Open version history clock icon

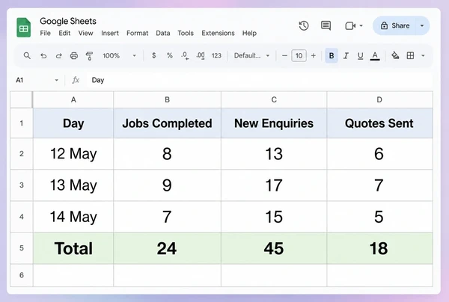click(304, 25)
